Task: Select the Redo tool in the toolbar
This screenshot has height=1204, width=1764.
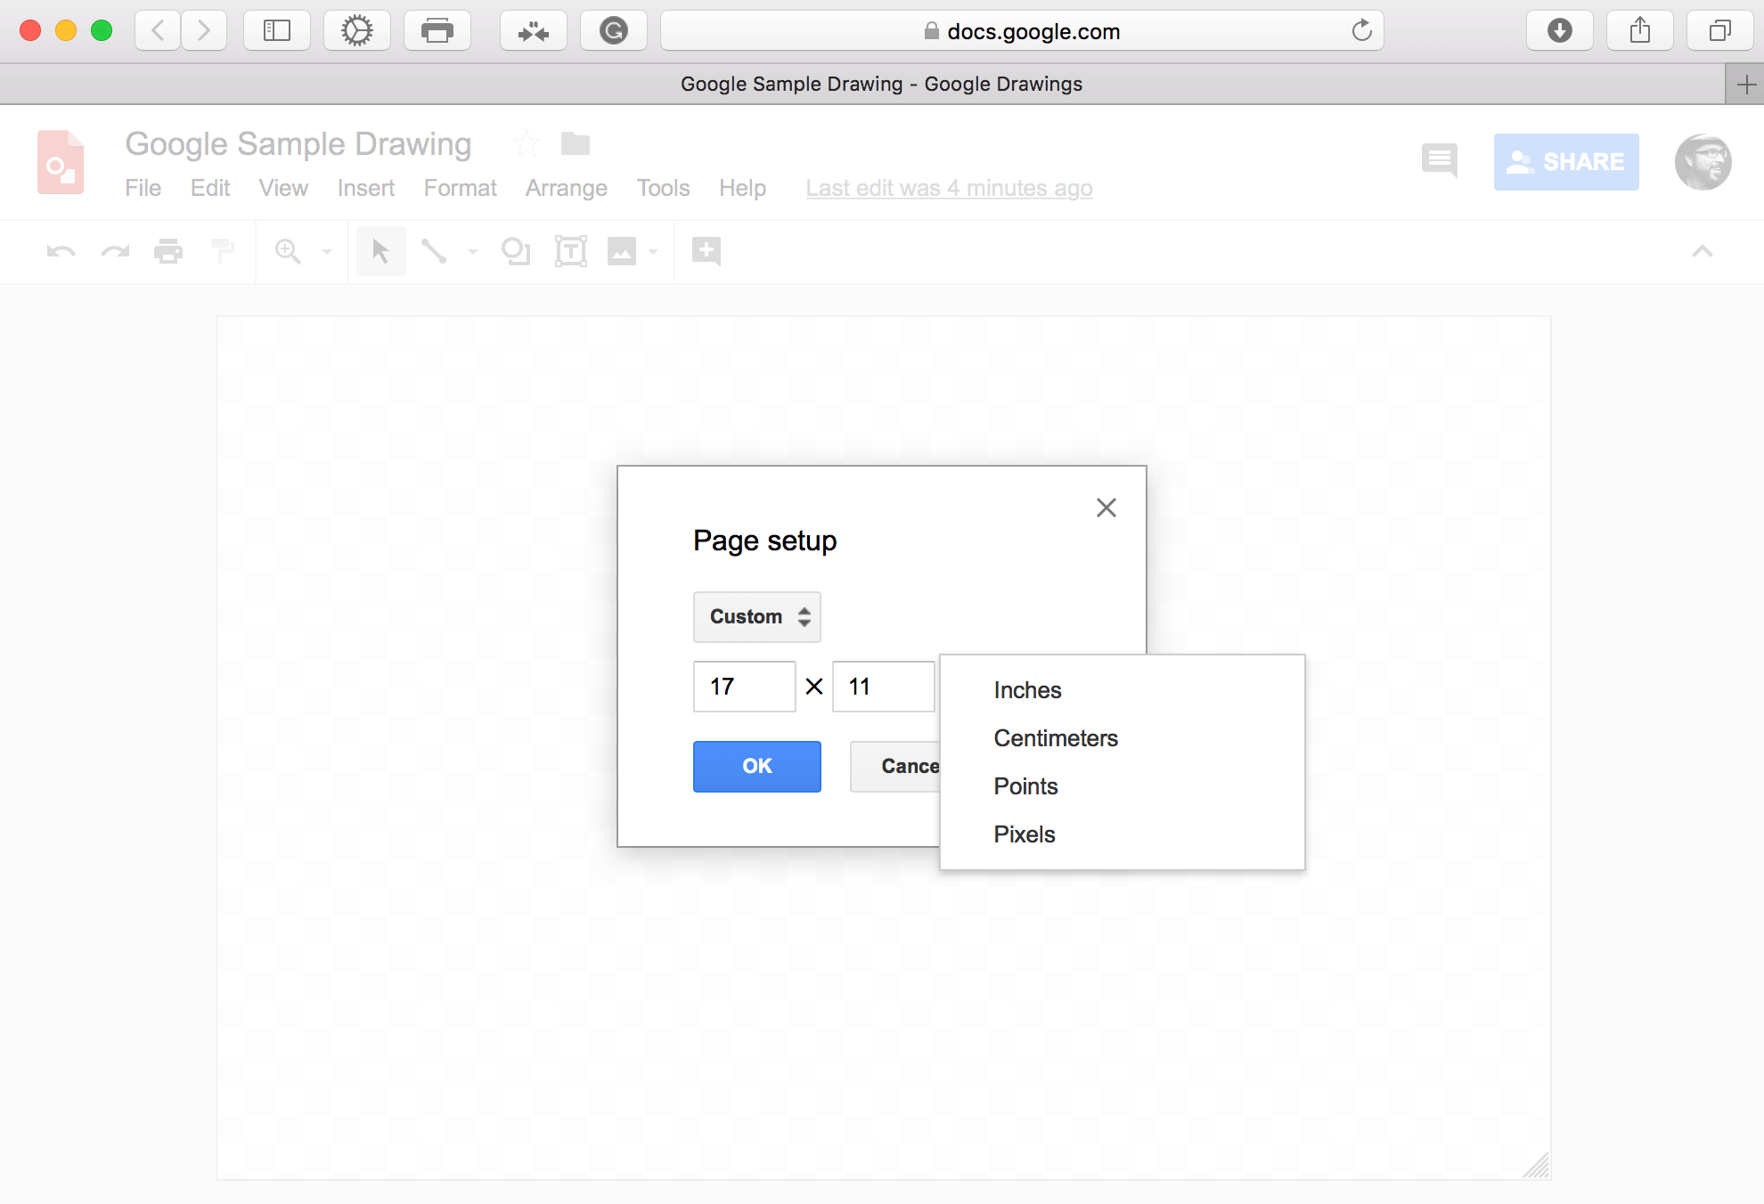Action: (114, 251)
